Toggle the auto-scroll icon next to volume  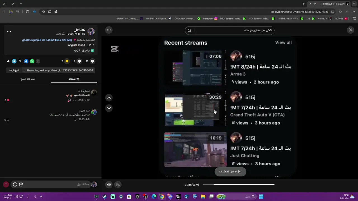(x=118, y=185)
